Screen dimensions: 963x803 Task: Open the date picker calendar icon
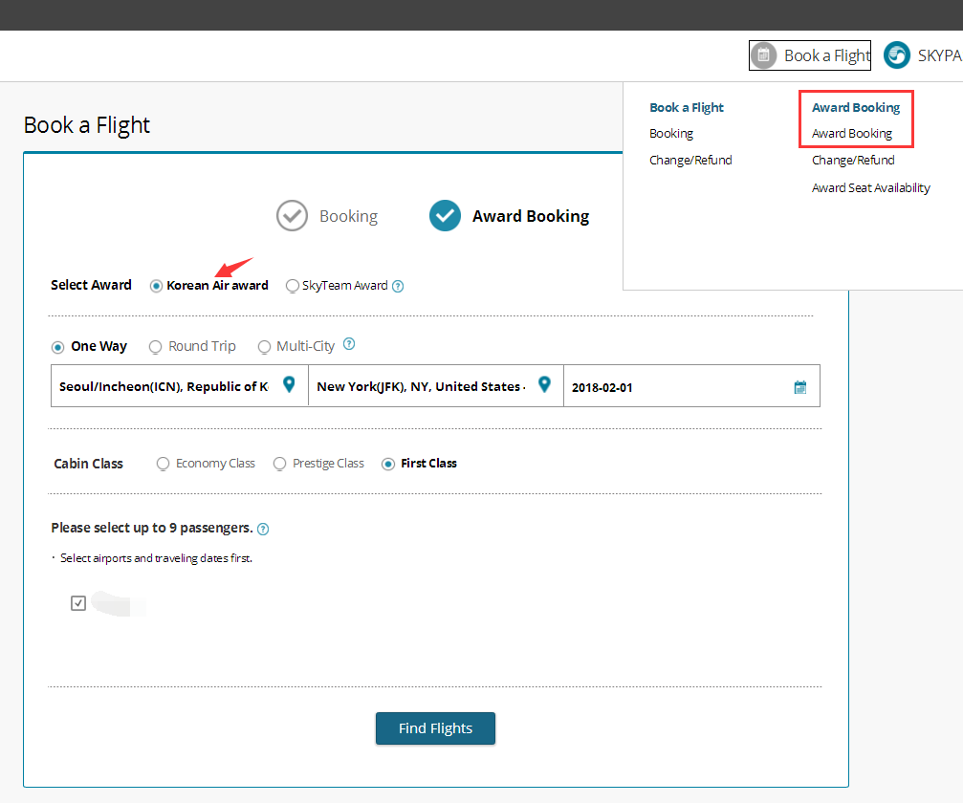point(799,387)
